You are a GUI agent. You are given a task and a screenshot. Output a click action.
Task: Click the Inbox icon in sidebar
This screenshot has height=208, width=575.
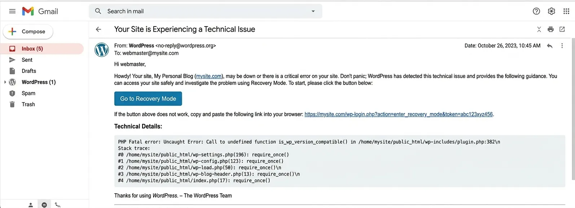pos(12,49)
